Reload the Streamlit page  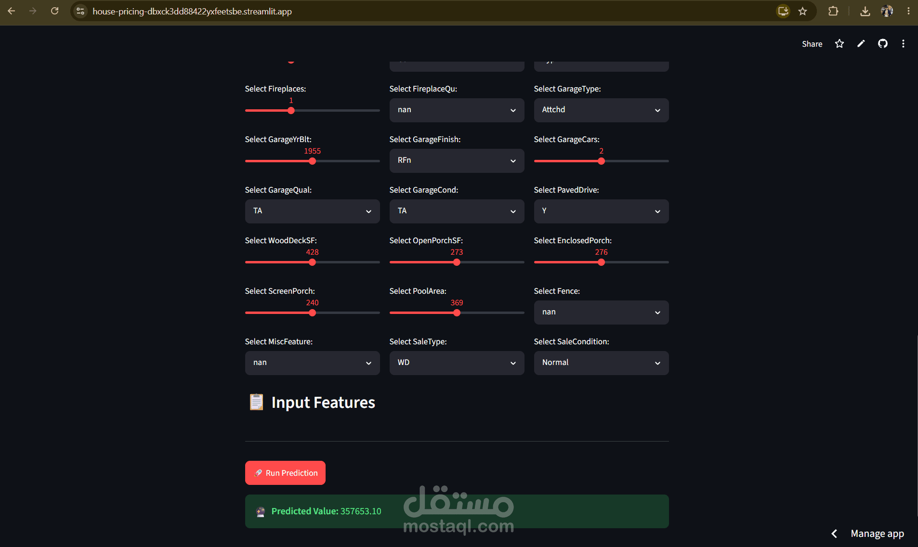[x=54, y=11]
